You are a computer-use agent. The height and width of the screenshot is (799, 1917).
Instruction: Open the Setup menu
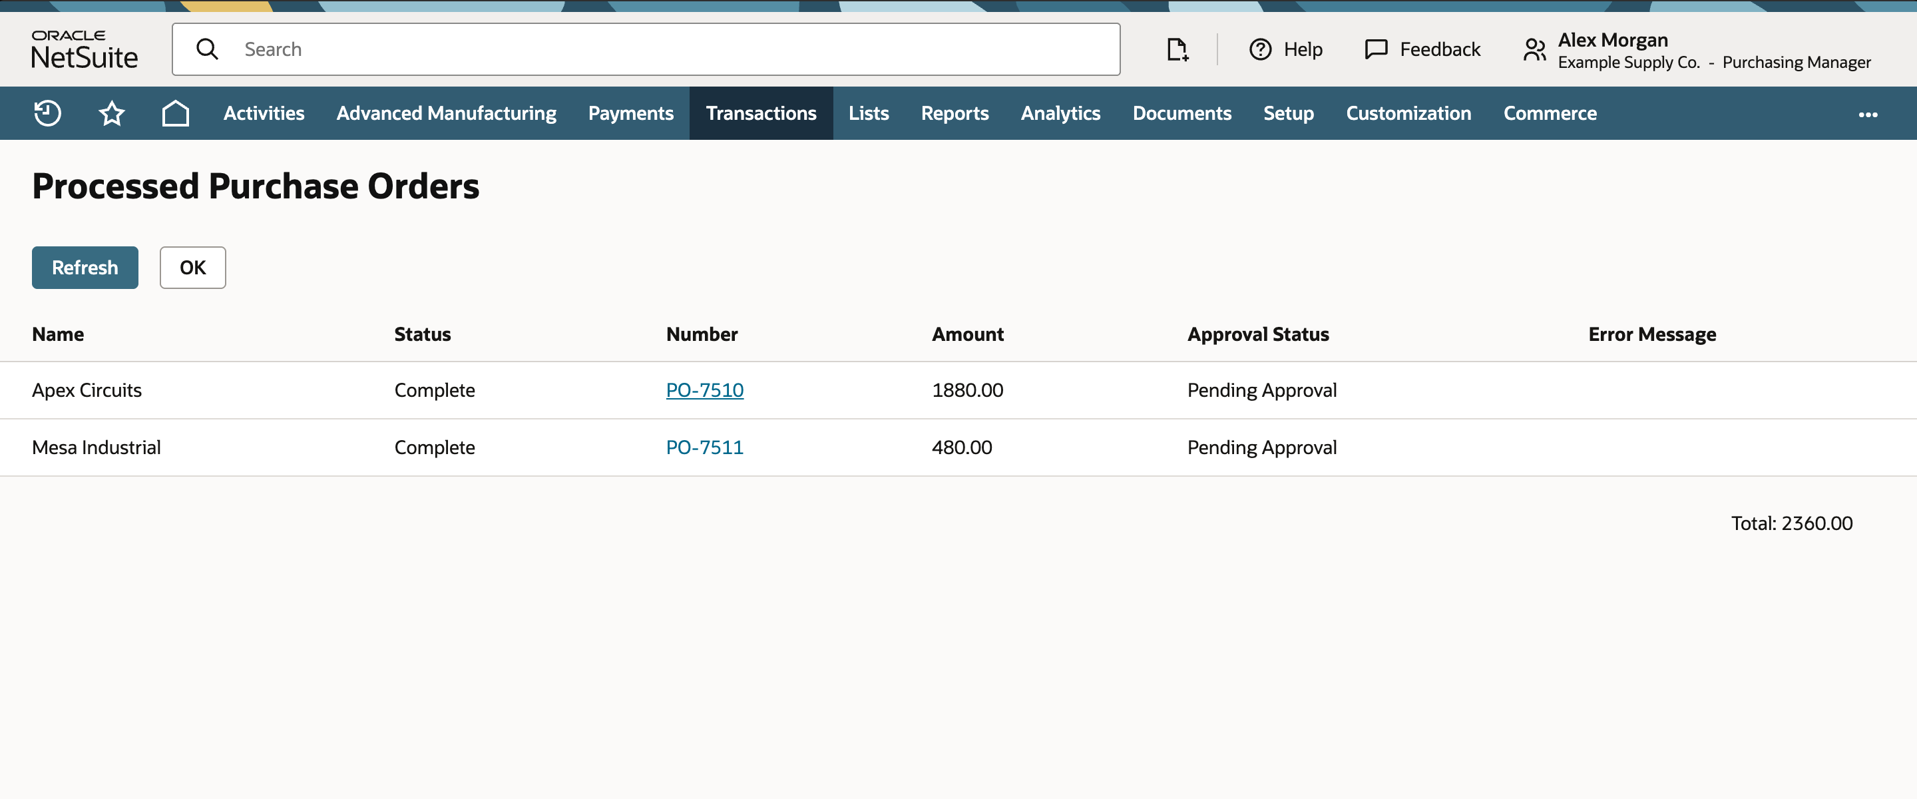[x=1288, y=113]
